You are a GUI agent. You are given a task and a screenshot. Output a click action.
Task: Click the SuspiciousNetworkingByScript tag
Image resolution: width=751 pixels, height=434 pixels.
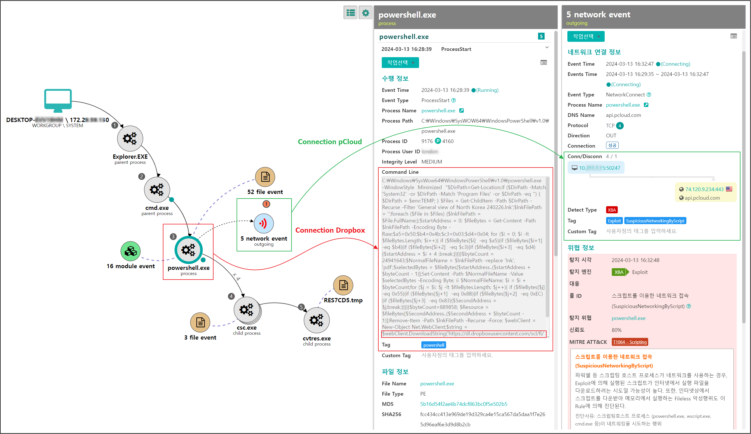click(x=655, y=221)
